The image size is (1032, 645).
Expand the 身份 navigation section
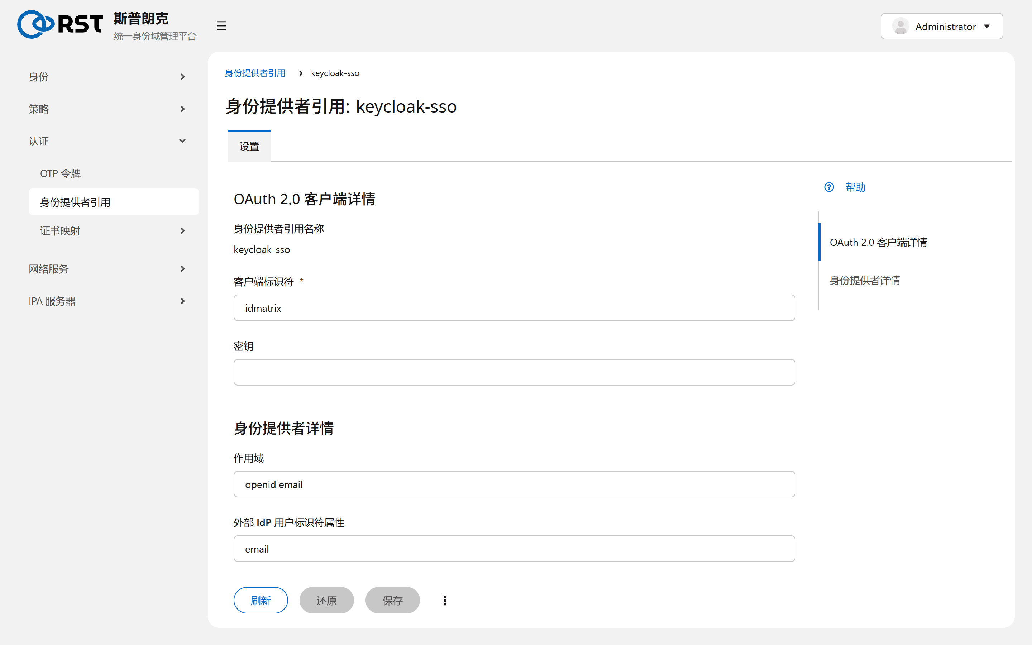[107, 77]
